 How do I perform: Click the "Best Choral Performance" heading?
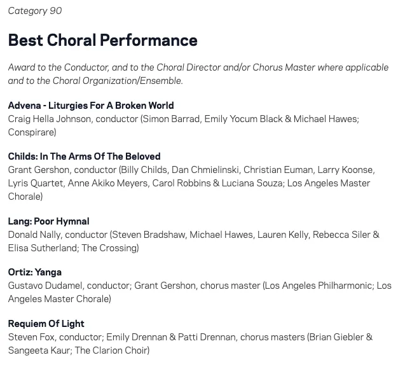[102, 40]
